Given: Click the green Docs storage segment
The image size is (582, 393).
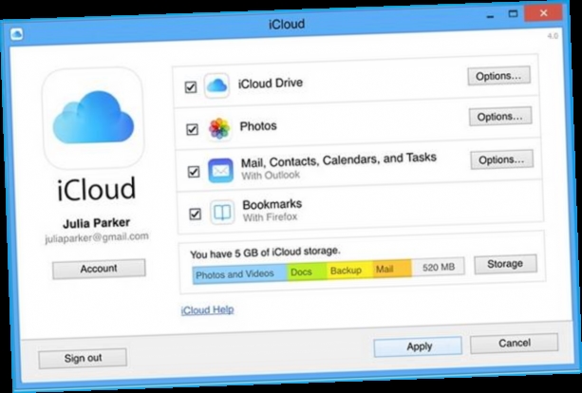Looking at the screenshot, I should point(307,272).
